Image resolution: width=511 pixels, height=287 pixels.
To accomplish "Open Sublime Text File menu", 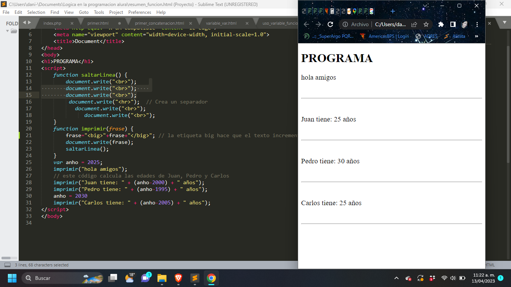I will pos(6,12).
